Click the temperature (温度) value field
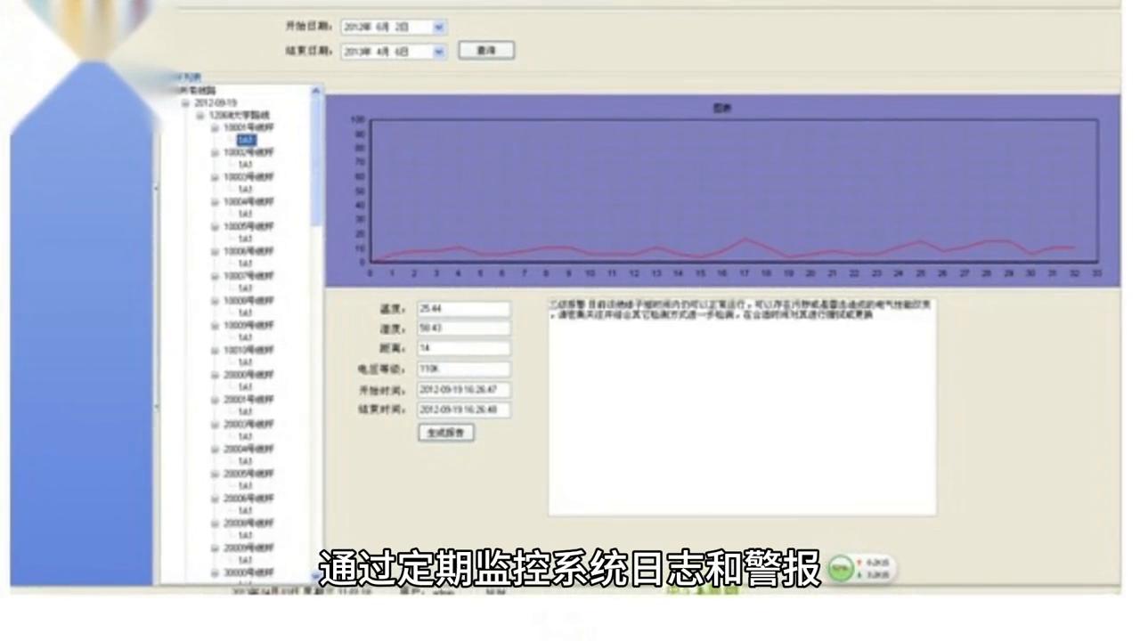The width and height of the screenshot is (1140, 641). (x=462, y=307)
